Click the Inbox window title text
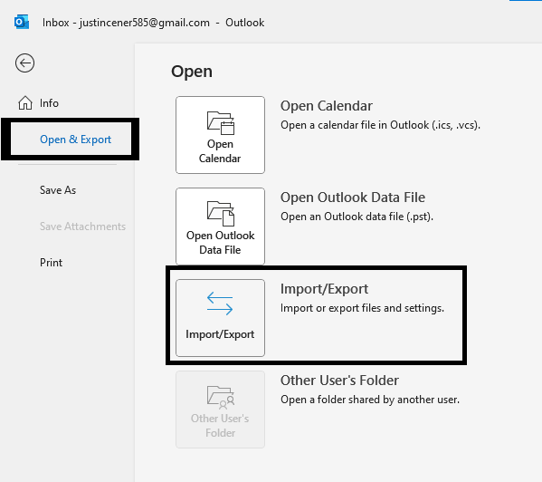This screenshot has width=542, height=482. pos(153,23)
